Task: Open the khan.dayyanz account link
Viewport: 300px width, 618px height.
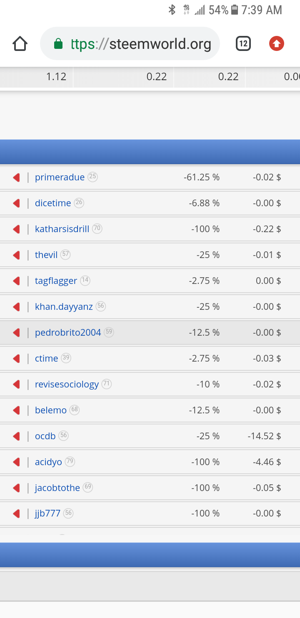Action: coord(64,307)
